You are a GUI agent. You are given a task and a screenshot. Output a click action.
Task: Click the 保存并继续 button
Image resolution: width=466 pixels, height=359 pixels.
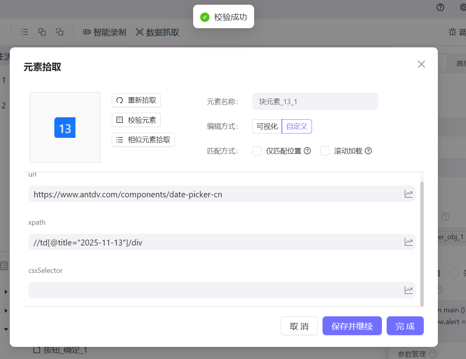[352, 326]
